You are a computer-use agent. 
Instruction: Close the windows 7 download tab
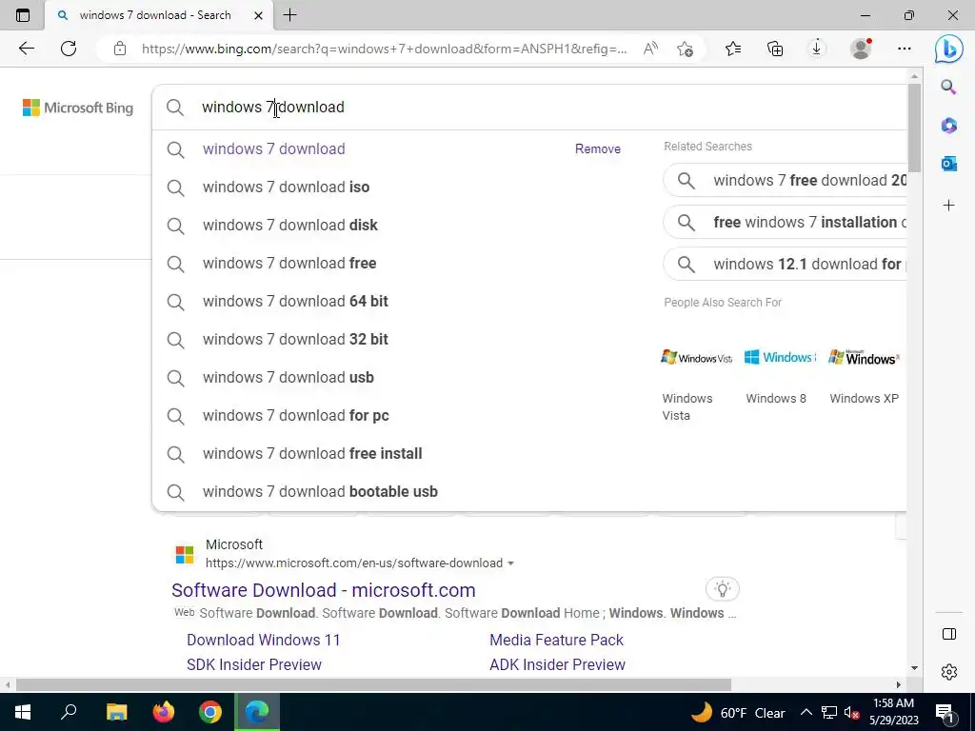(259, 15)
